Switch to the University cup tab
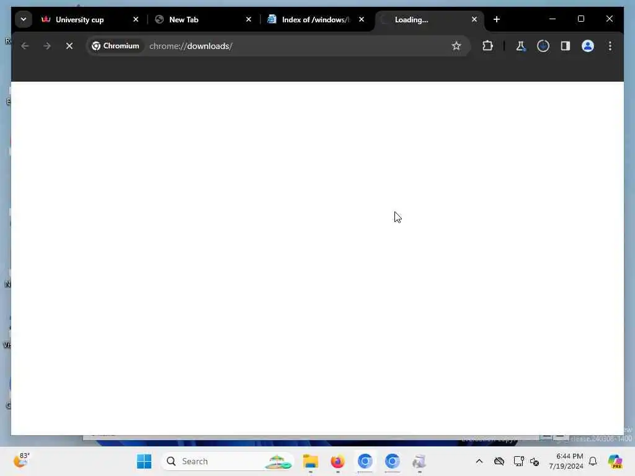635x476 pixels. [x=91, y=19]
